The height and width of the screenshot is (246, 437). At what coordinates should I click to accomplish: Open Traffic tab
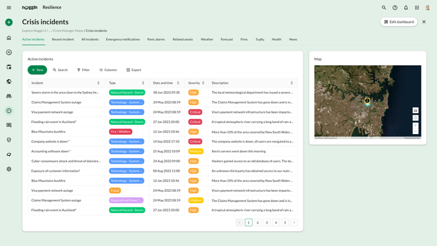tap(260, 40)
